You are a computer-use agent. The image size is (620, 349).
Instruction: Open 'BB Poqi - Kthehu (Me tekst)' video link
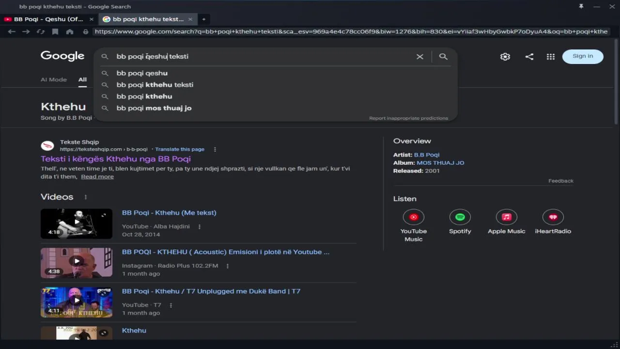(169, 213)
